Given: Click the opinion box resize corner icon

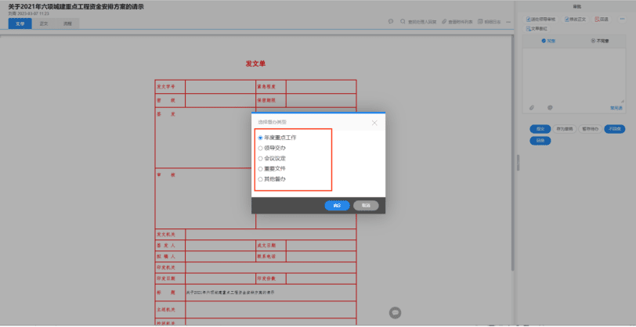Looking at the screenshot, I should [622, 101].
